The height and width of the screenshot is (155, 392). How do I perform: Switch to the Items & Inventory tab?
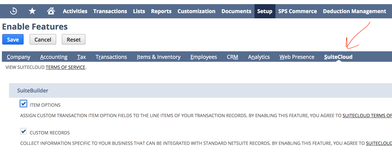tap(159, 57)
